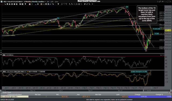Click the right arrow of the time scrollbar

[171, 91]
